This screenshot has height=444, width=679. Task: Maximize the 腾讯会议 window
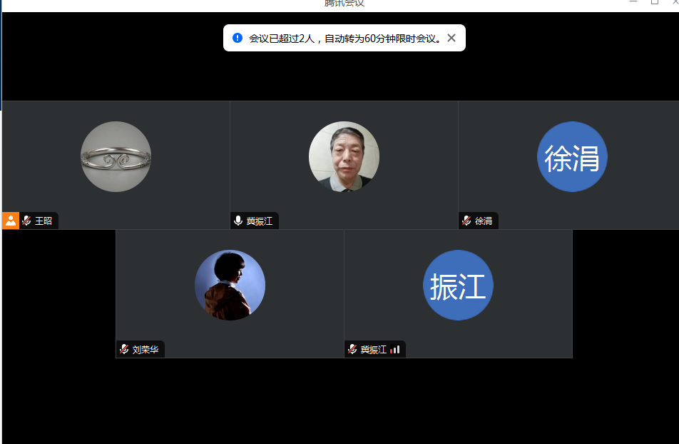[x=654, y=2]
